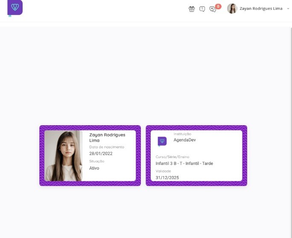Click the red notification badge showing 0
292x238 pixels.
click(218, 6)
